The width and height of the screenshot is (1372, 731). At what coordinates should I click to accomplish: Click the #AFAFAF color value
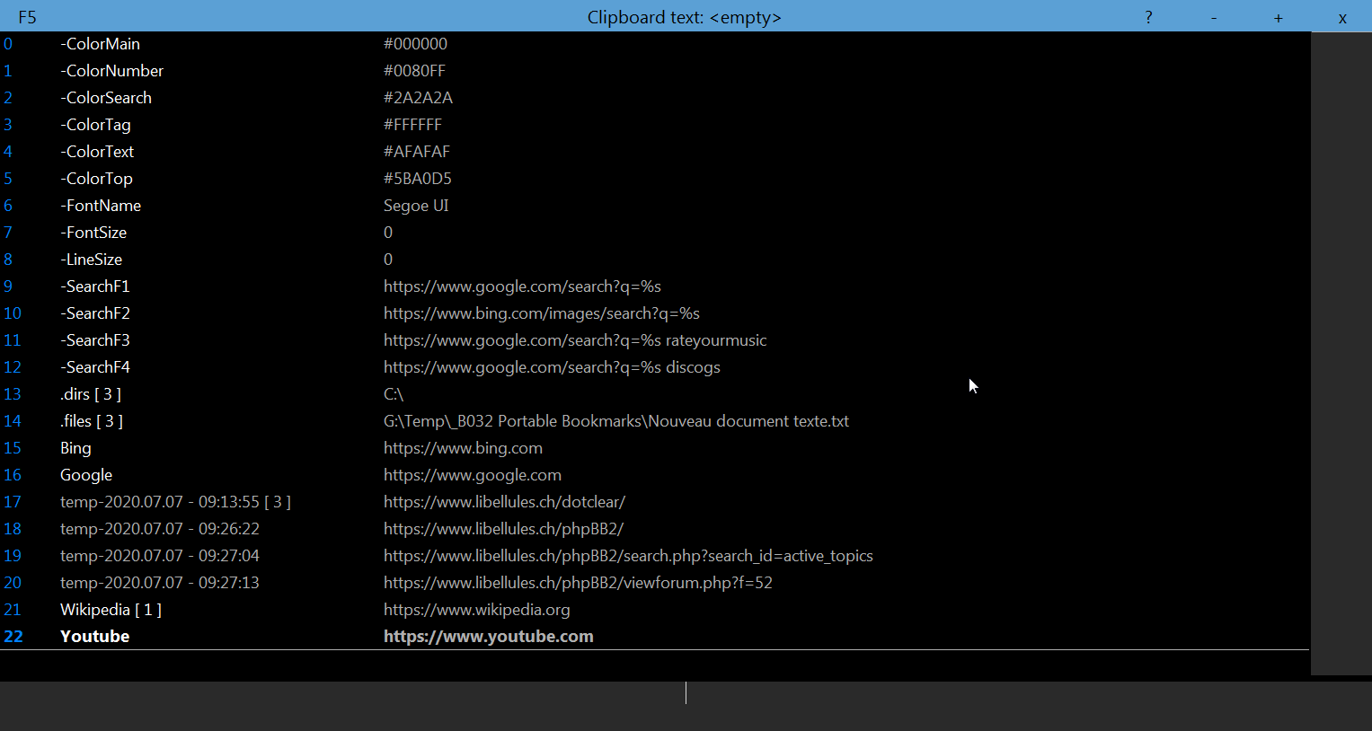pos(417,152)
